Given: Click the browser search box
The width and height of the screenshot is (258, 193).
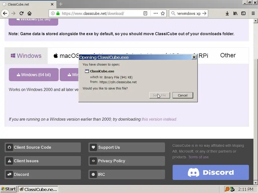Looking at the screenshot, I should click(x=188, y=13).
